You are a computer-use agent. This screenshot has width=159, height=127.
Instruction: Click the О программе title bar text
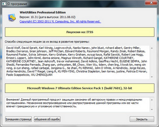click(x=17, y=4)
